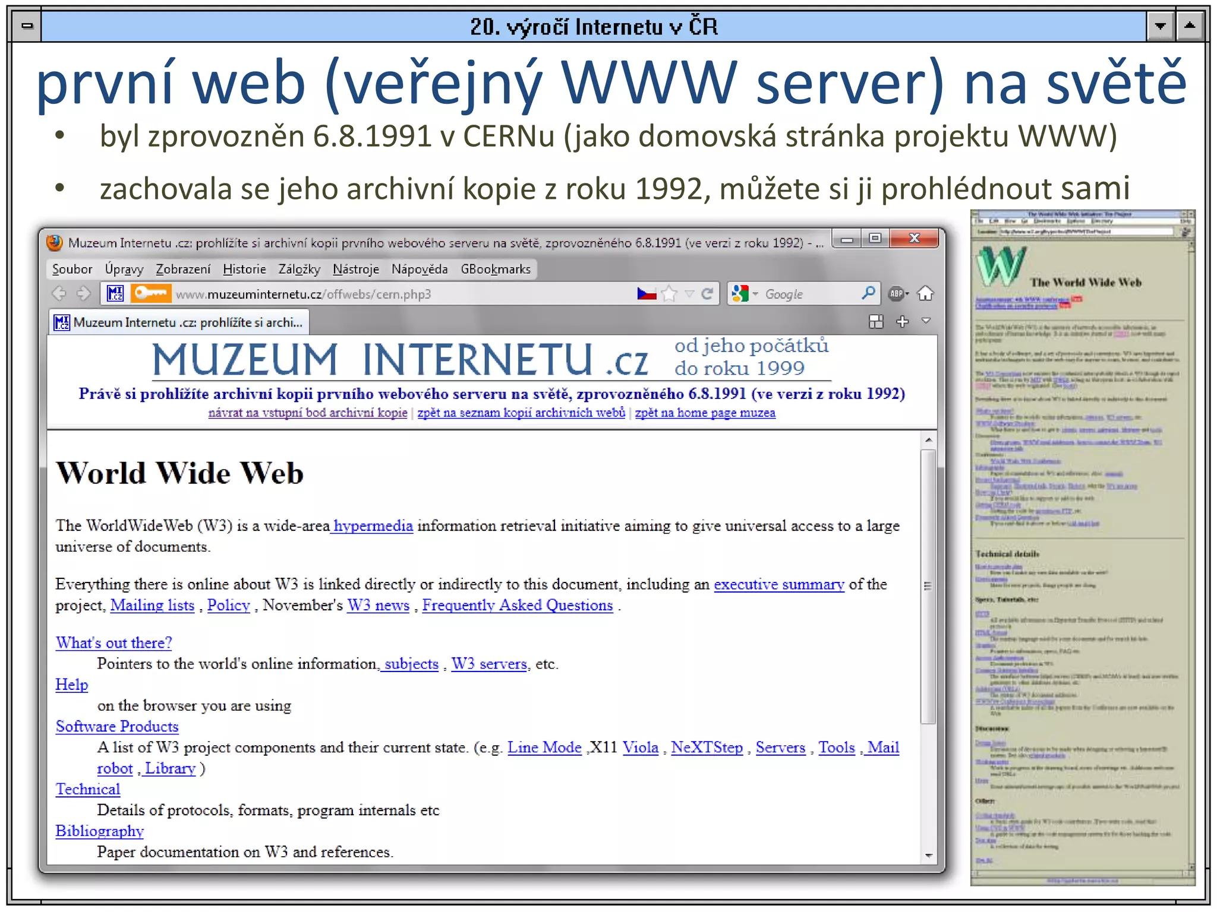
Task: Open the list all tabs dropdown
Action: coord(926,321)
